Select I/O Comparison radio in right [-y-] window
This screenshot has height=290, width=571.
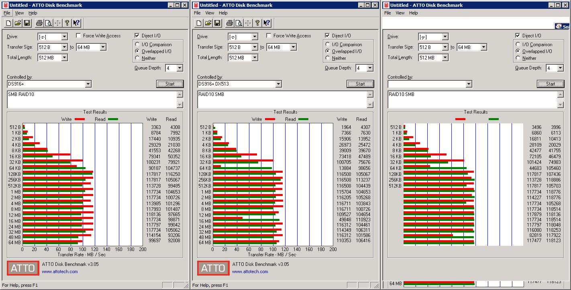518,45
